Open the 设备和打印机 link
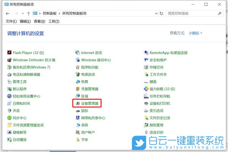 pyautogui.click(x=160, y=104)
